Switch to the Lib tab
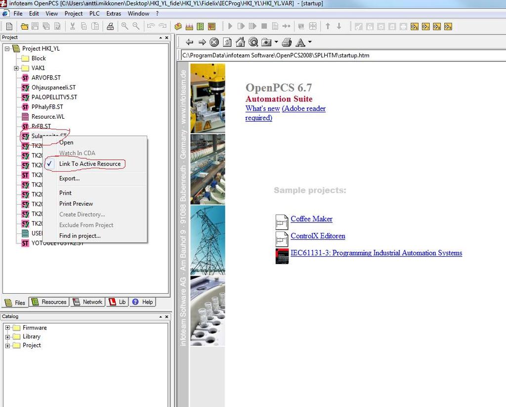 coord(118,302)
